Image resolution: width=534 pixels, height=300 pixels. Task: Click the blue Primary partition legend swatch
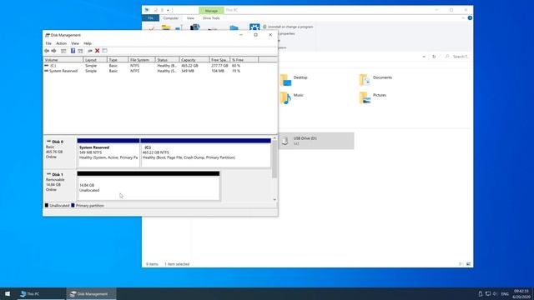pyautogui.click(x=73, y=206)
